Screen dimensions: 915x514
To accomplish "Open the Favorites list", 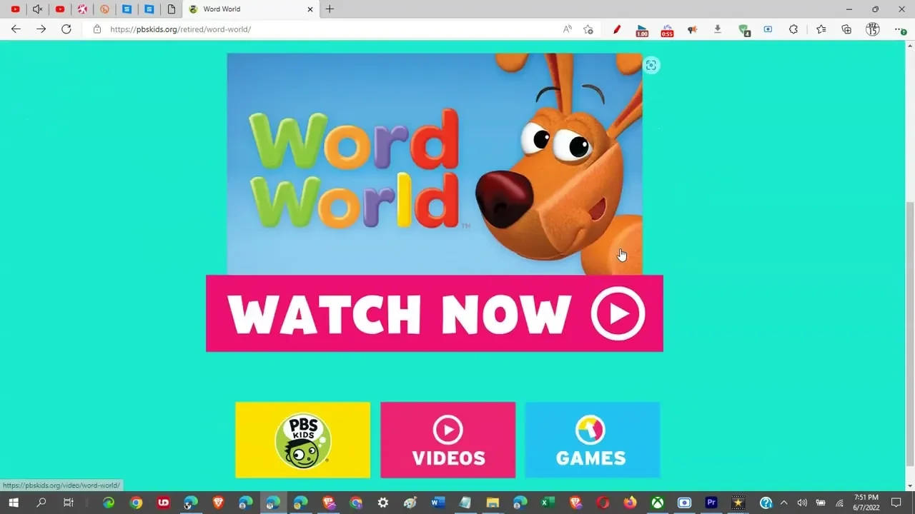I will click(x=821, y=29).
